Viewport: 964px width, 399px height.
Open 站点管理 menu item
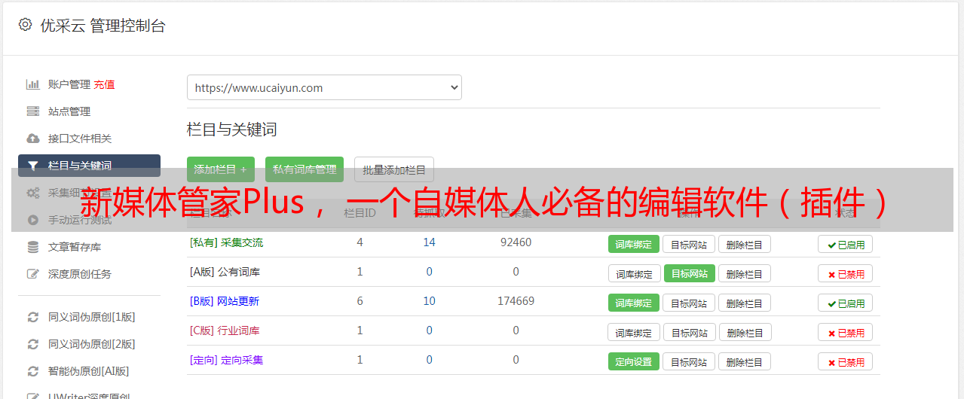(x=69, y=111)
